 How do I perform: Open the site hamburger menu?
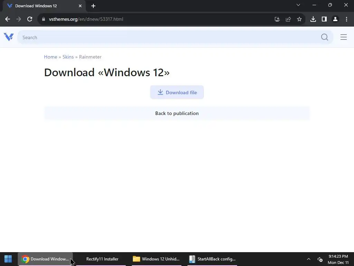pos(343,37)
